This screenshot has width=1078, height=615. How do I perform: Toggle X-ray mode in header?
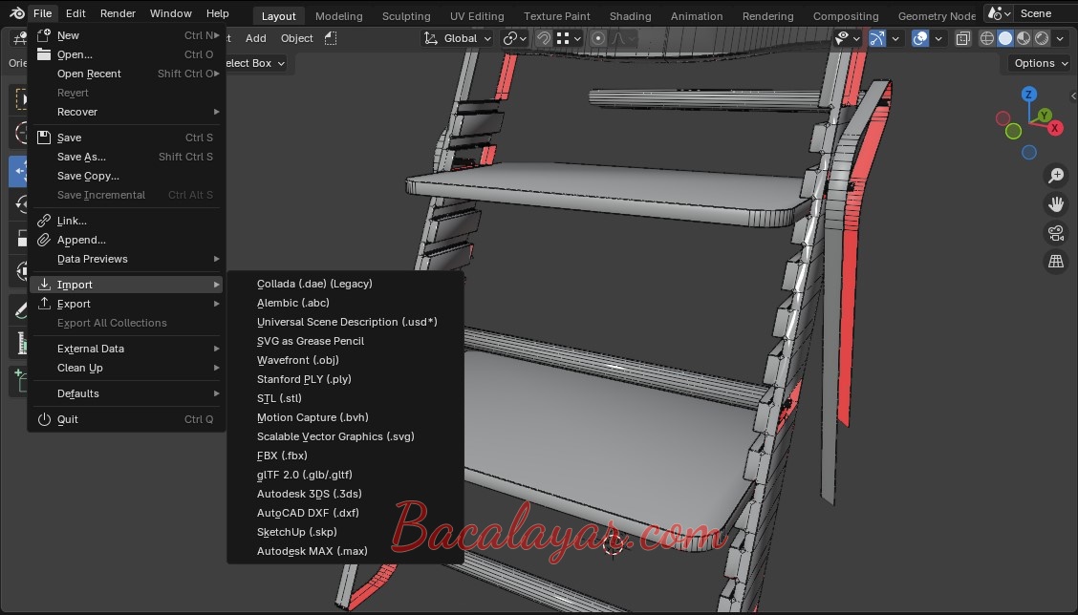962,38
